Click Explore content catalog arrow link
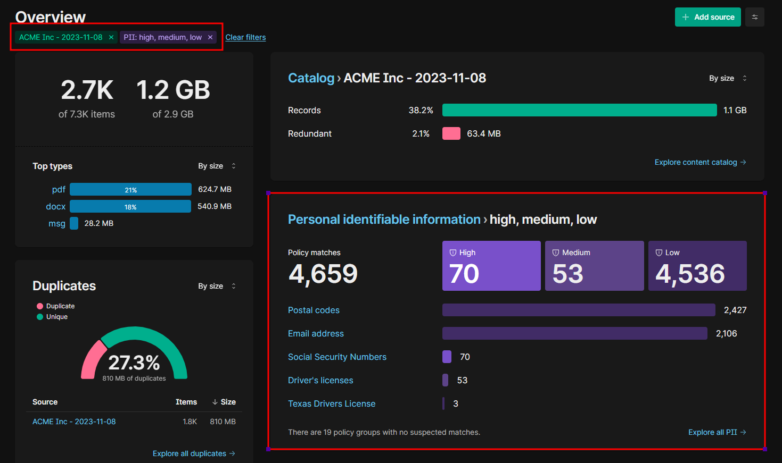Image resolution: width=782 pixels, height=463 pixels. click(700, 162)
